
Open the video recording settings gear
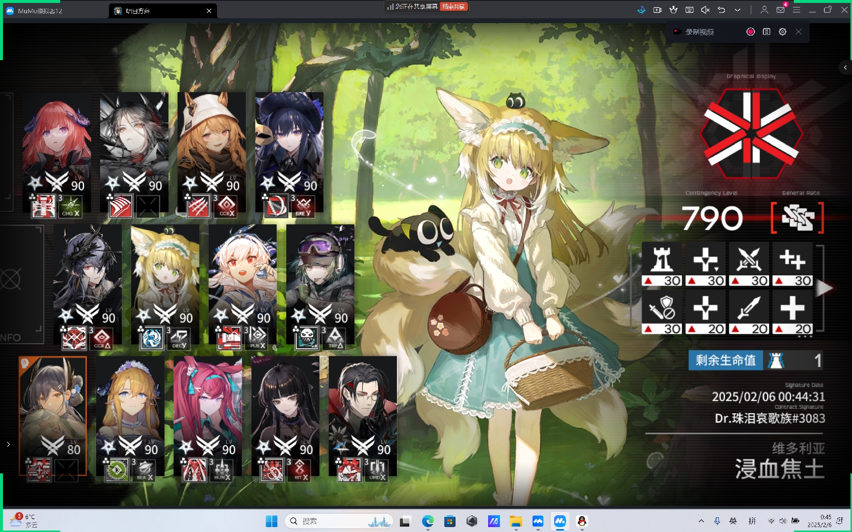(782, 32)
